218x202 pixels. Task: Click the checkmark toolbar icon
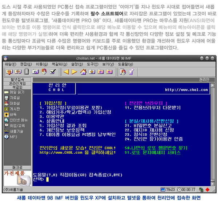[53, 72]
